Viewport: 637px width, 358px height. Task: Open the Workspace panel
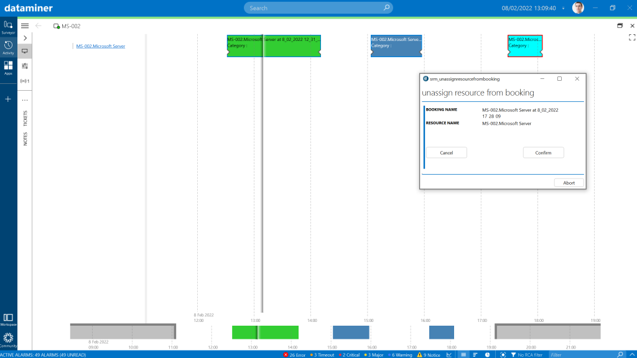click(8, 320)
